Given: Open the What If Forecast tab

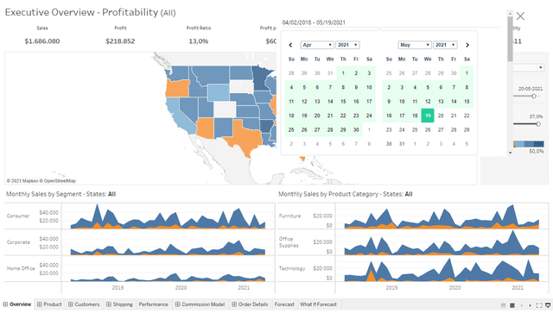Looking at the screenshot, I should tap(319, 304).
